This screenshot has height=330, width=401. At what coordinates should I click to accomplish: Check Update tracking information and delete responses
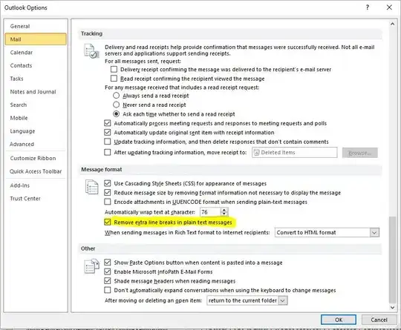coord(108,142)
